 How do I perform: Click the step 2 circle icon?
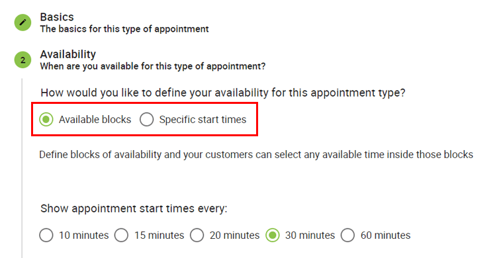pos(23,60)
